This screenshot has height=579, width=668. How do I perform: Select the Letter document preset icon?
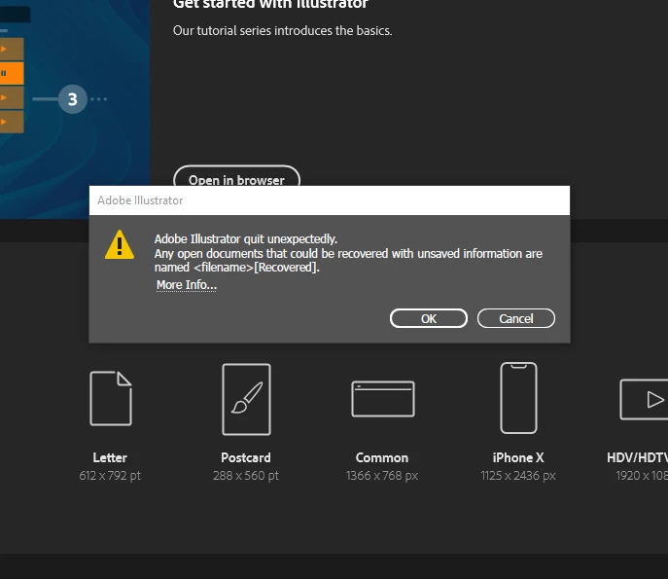point(111,398)
